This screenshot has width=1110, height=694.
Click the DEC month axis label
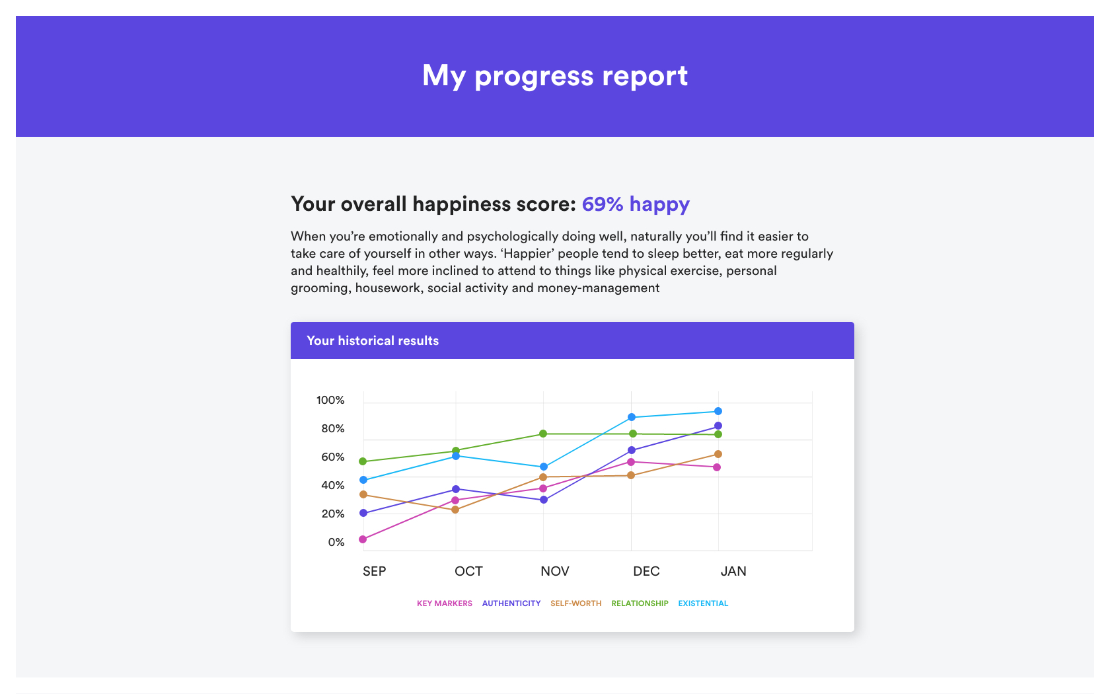646,571
